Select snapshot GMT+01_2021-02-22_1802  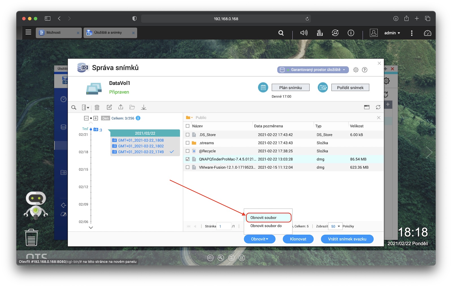[141, 146]
